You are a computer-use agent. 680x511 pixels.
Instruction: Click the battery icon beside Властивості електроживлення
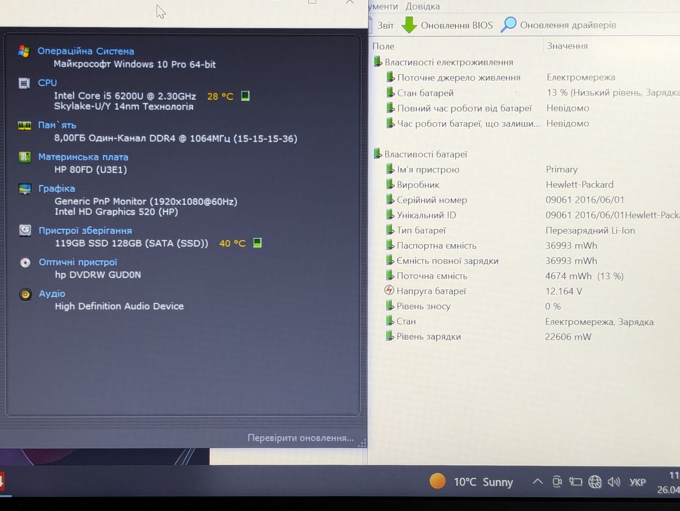pos(378,62)
